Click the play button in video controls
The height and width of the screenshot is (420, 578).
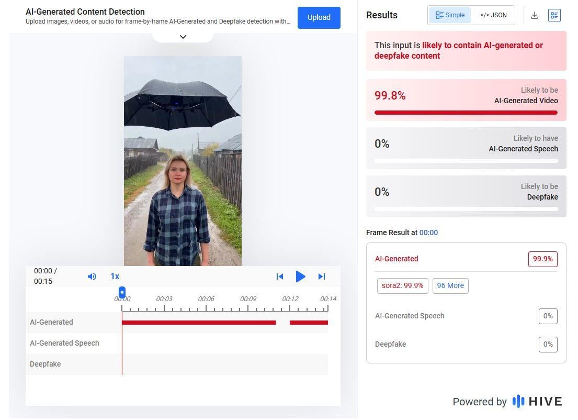[300, 277]
